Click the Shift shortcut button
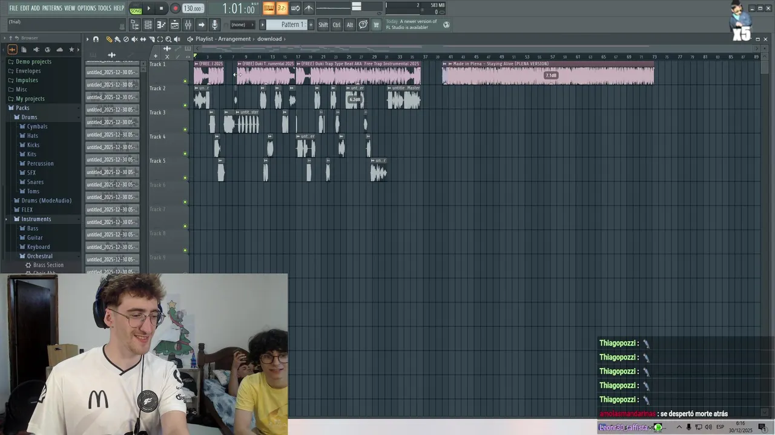This screenshot has width=775, height=435. [x=323, y=25]
